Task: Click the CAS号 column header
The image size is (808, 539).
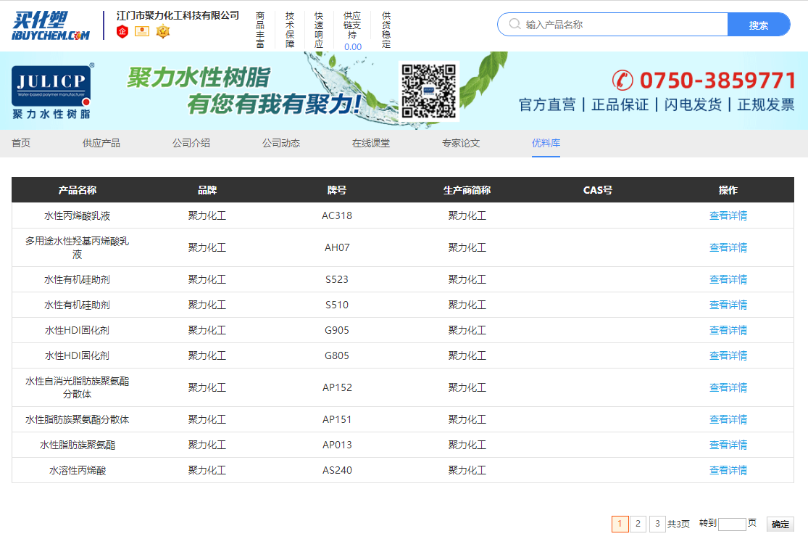Action: point(598,190)
